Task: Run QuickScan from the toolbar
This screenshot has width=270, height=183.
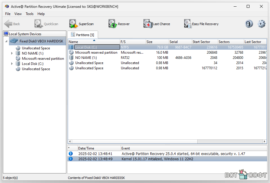Action: 46,24
